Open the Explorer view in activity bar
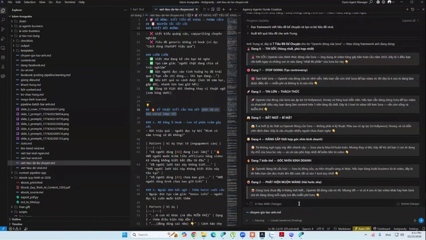 click(3, 10)
